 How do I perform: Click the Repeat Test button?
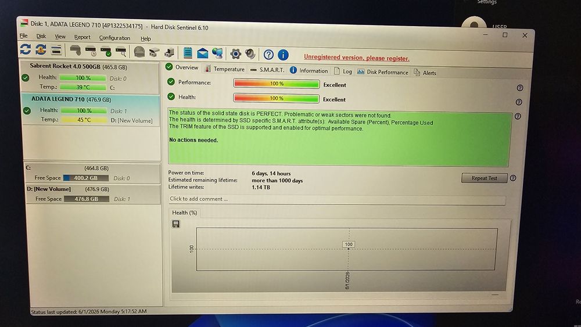pyautogui.click(x=485, y=178)
